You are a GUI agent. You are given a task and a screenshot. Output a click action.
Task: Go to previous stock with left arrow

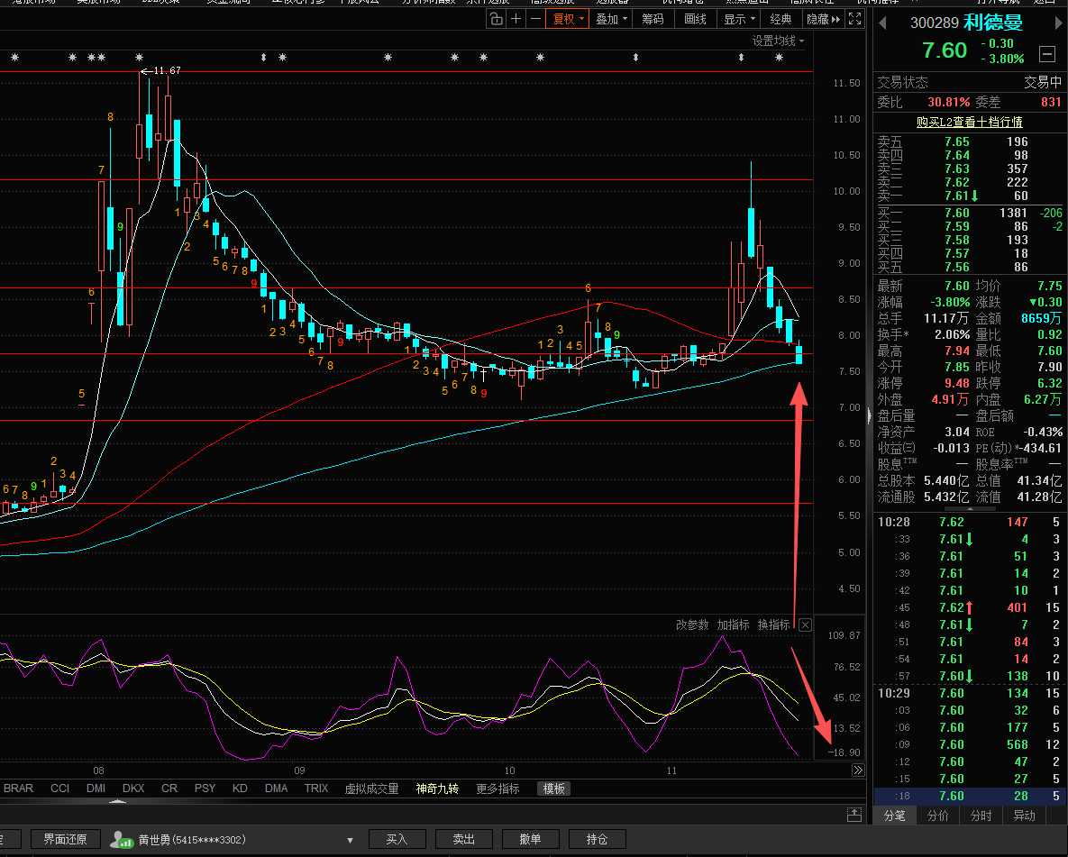pos(882,23)
